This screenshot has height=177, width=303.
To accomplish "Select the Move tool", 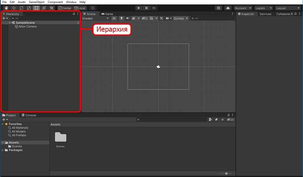I will coord(14,8).
